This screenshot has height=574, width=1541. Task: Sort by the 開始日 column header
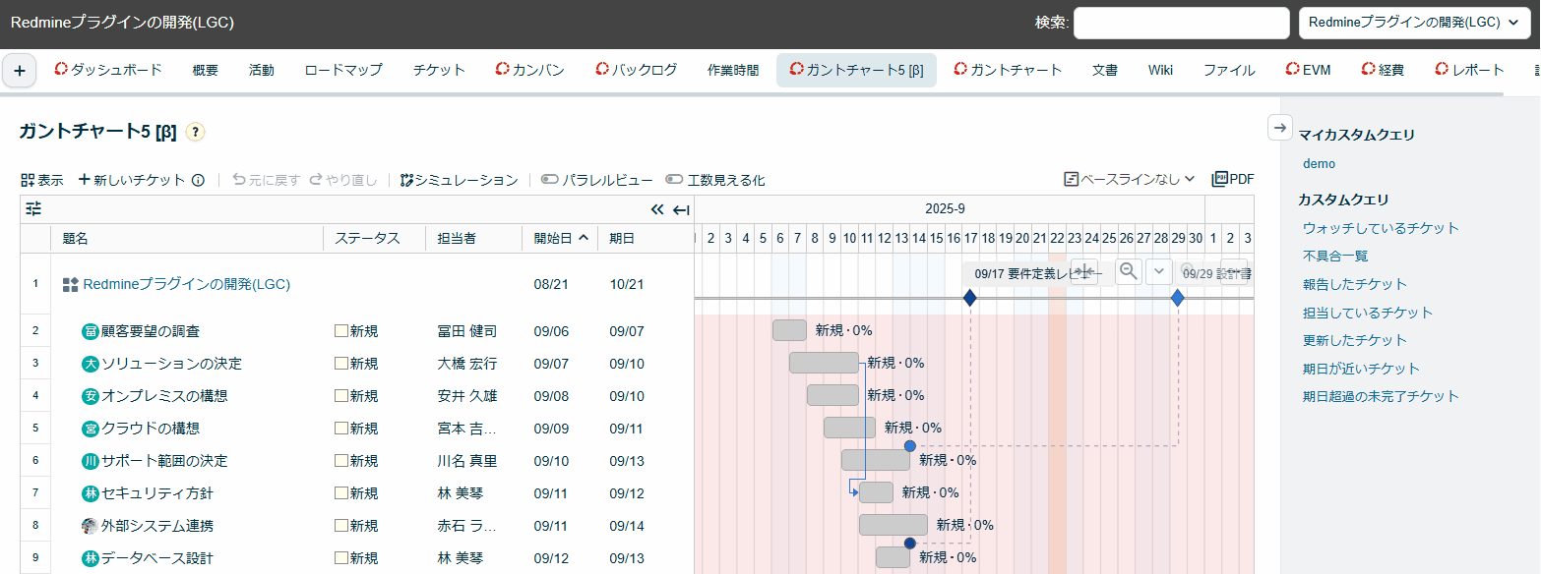[561, 238]
